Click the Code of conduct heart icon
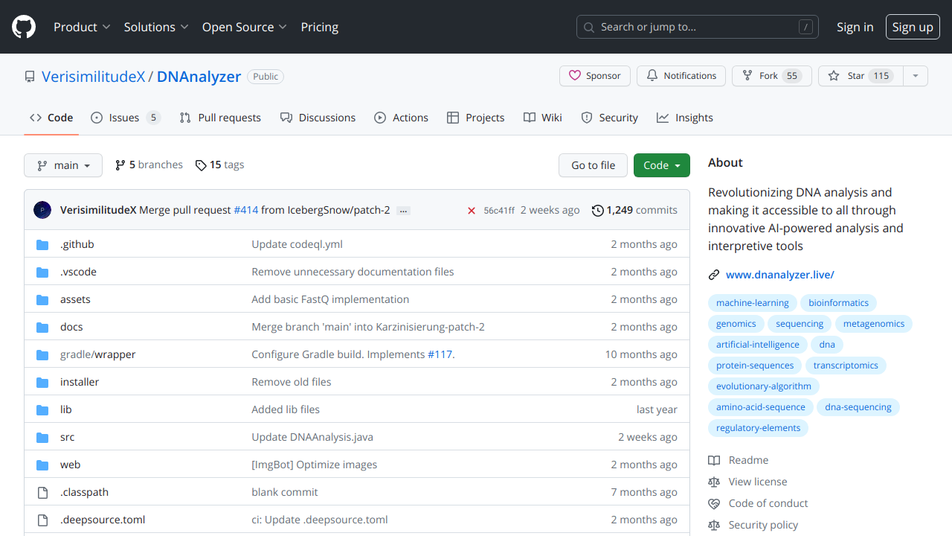 pyautogui.click(x=714, y=503)
